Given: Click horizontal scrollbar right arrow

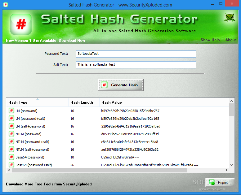Looking at the screenshot, I should click(226, 170).
